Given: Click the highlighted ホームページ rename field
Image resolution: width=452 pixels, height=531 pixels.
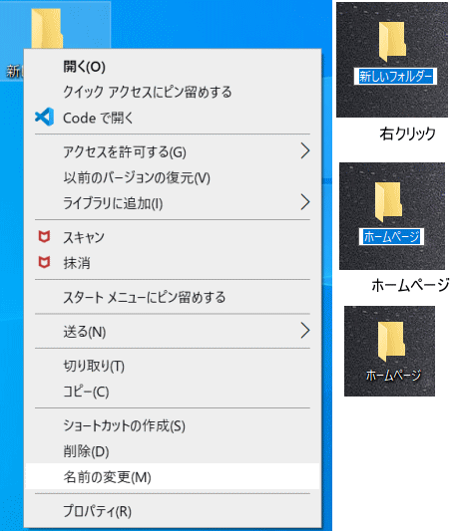Looking at the screenshot, I should point(391,236).
